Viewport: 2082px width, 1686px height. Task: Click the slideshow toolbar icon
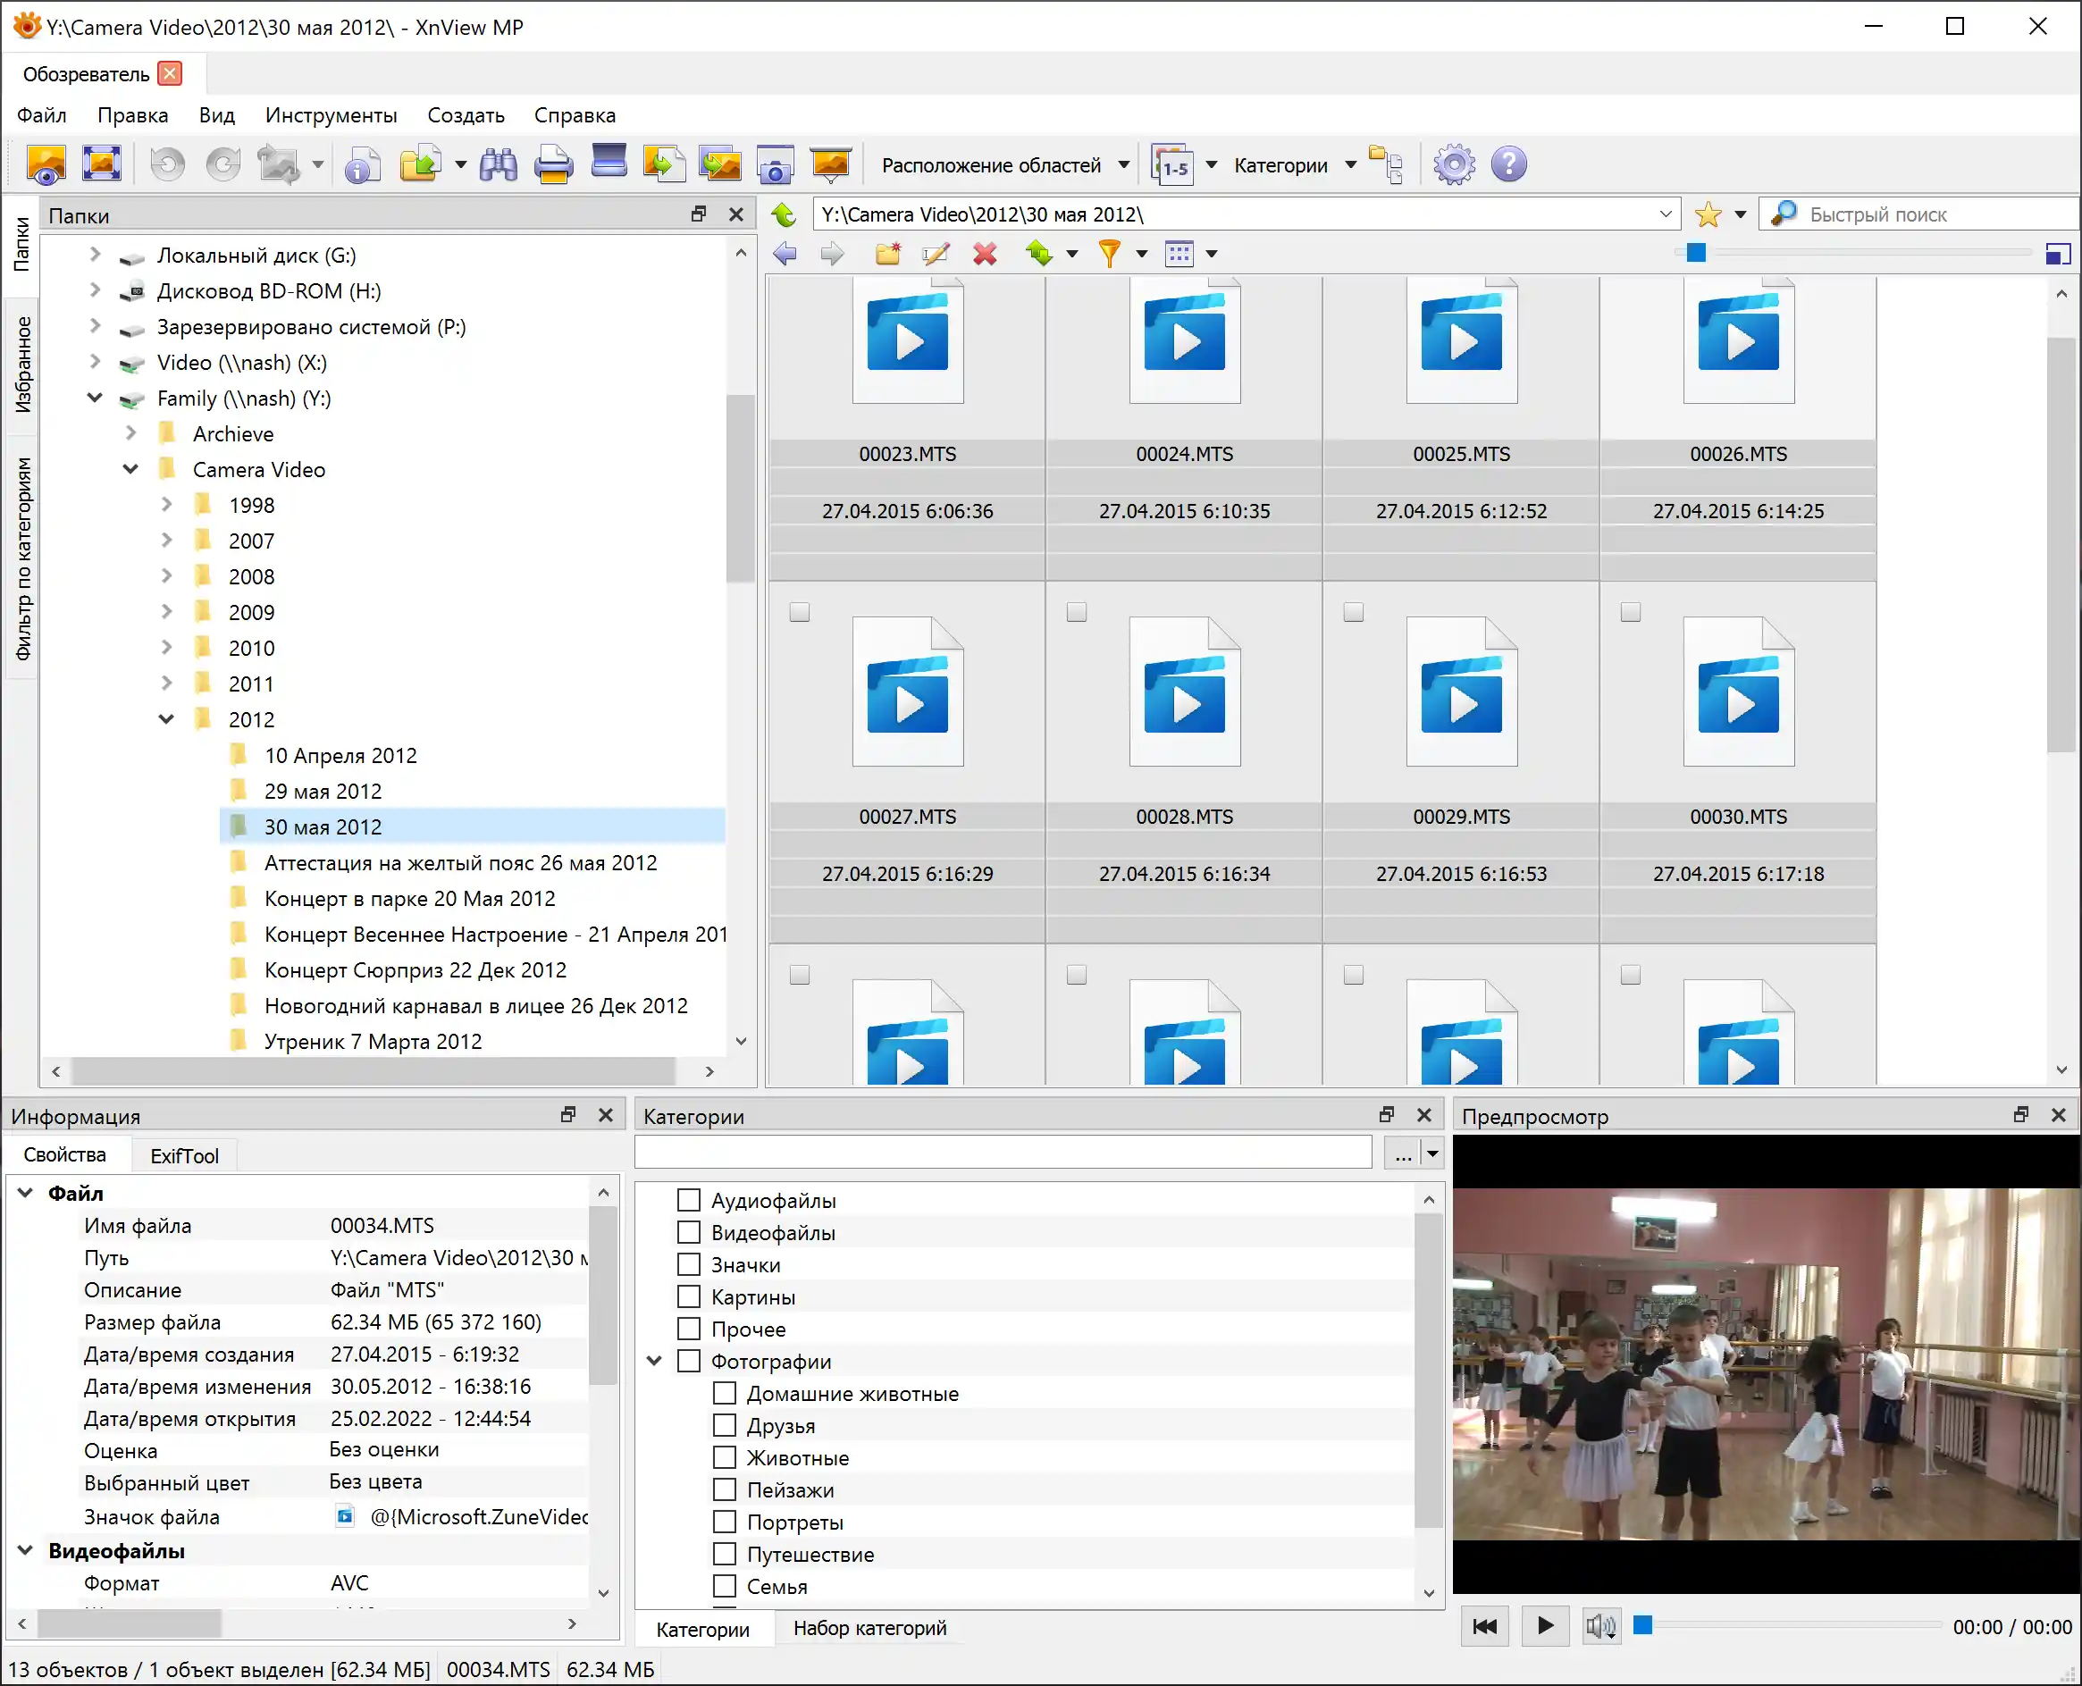coord(831,164)
